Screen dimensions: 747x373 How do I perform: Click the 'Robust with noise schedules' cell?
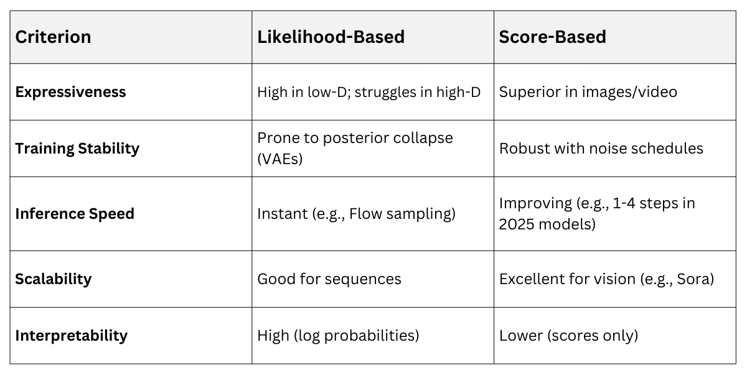click(601, 149)
